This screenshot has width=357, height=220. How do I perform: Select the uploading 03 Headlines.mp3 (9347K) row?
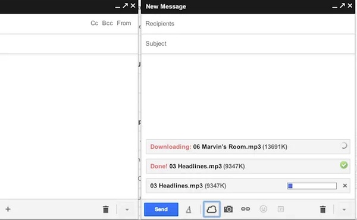click(x=248, y=186)
